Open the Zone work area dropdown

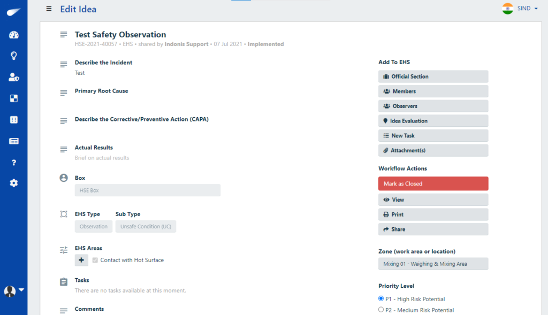(x=433, y=264)
